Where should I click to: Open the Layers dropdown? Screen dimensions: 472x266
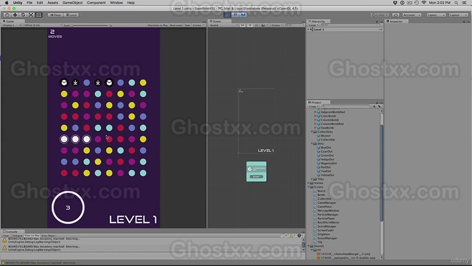(x=436, y=15)
